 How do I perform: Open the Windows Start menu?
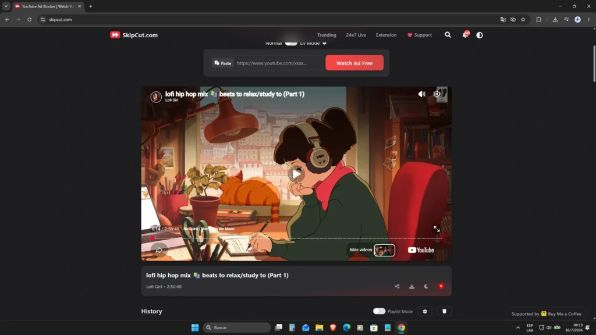tap(195, 327)
